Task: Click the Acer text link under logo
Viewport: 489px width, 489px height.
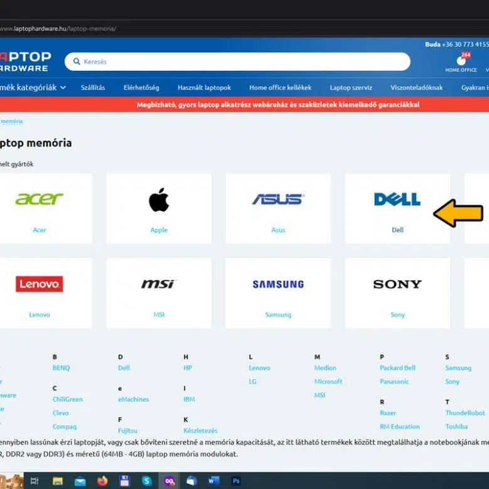Action: point(40,230)
